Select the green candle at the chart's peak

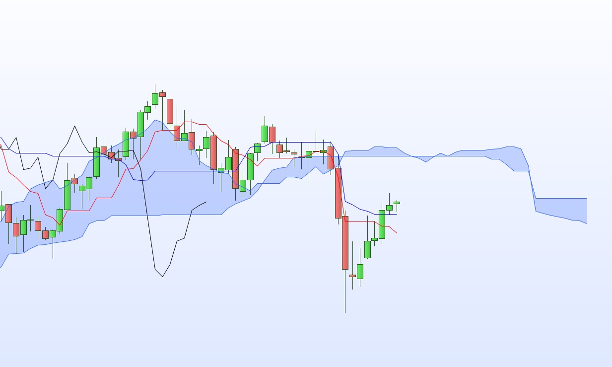(x=155, y=99)
